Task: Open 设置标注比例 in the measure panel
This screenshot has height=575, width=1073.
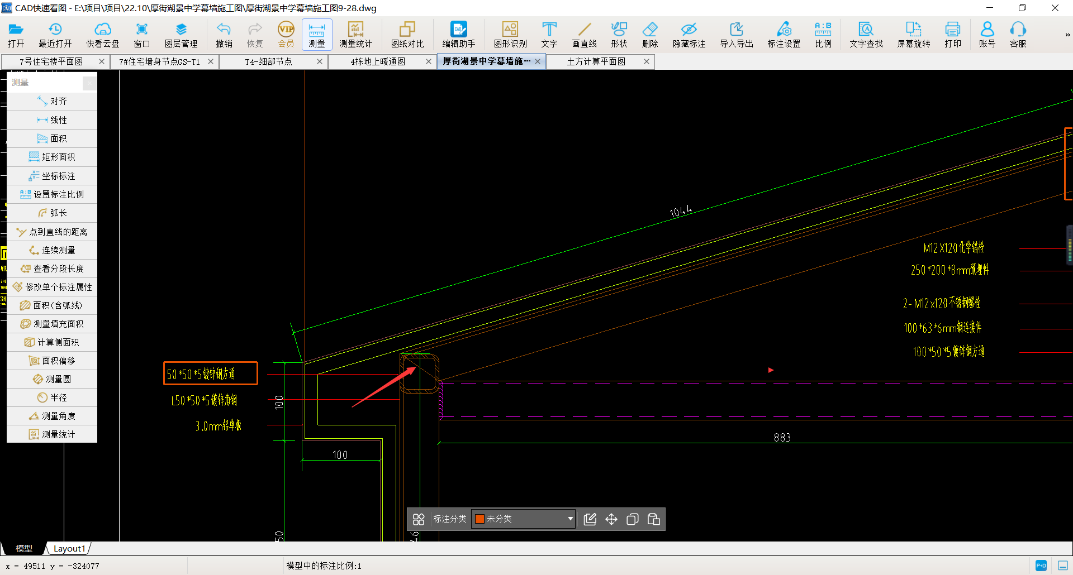Action: click(x=52, y=194)
